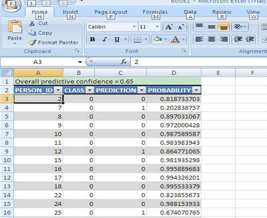Viewport: 267px width, 218px height.
Task: Open the PERSON_ID column filter dropdown
Action: click(x=58, y=90)
